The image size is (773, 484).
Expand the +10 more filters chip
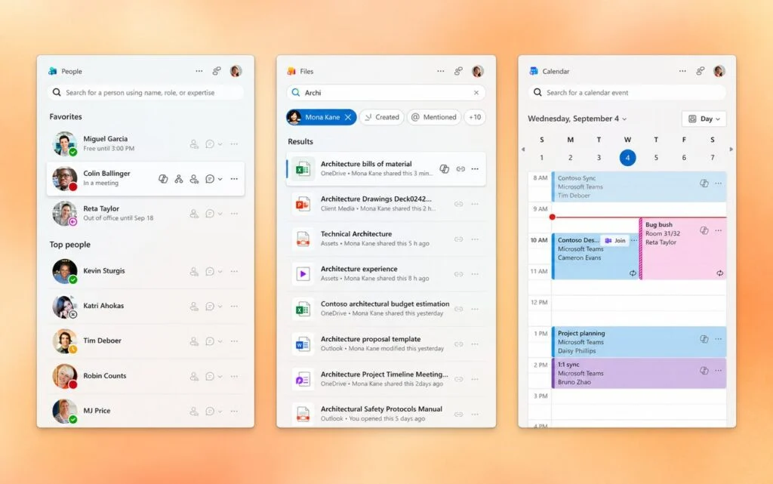click(x=475, y=117)
